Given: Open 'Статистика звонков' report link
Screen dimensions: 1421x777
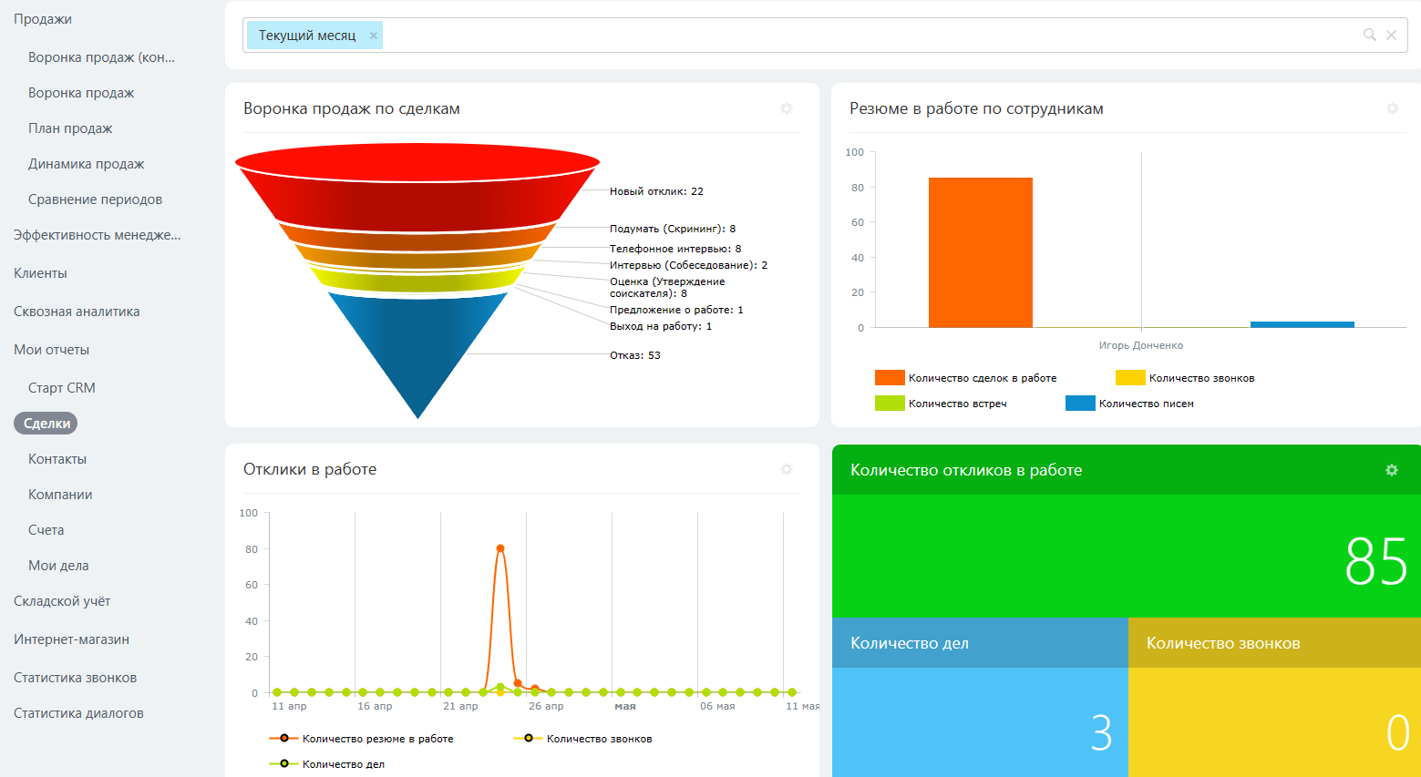Looking at the screenshot, I should tap(75, 678).
